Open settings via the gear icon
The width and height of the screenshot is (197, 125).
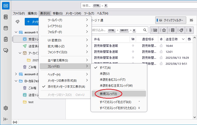(x=6, y=108)
